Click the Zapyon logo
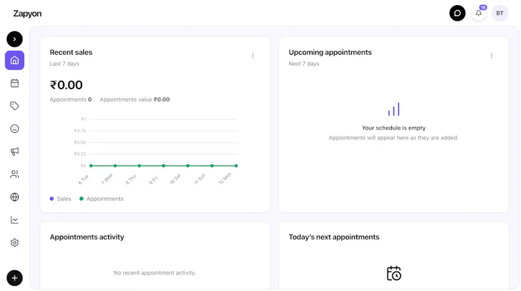Screen dimensions: 521x291 click(27, 14)
